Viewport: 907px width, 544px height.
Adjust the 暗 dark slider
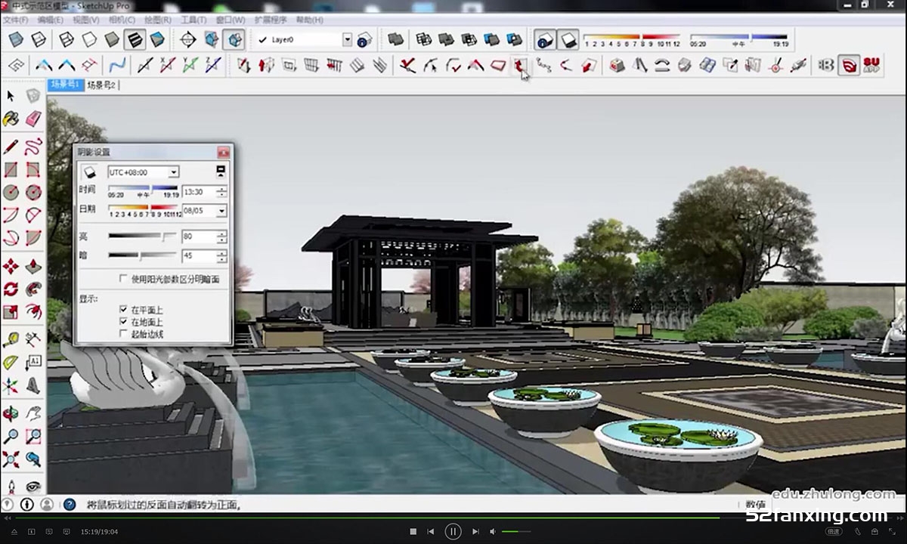tap(142, 255)
